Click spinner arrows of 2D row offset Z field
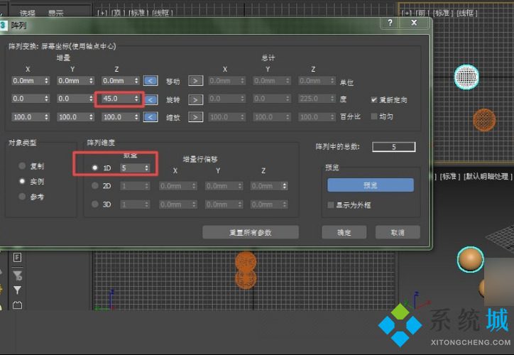The height and width of the screenshot is (355, 514). pyautogui.click(x=285, y=186)
